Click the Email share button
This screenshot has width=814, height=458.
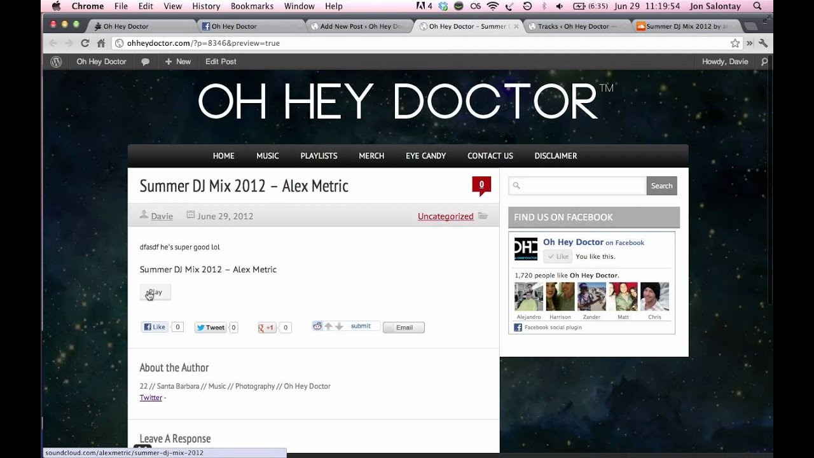pos(404,328)
